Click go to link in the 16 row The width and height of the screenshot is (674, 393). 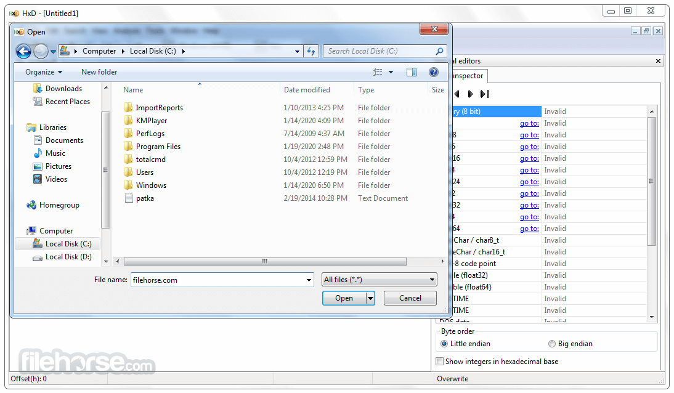point(529,158)
